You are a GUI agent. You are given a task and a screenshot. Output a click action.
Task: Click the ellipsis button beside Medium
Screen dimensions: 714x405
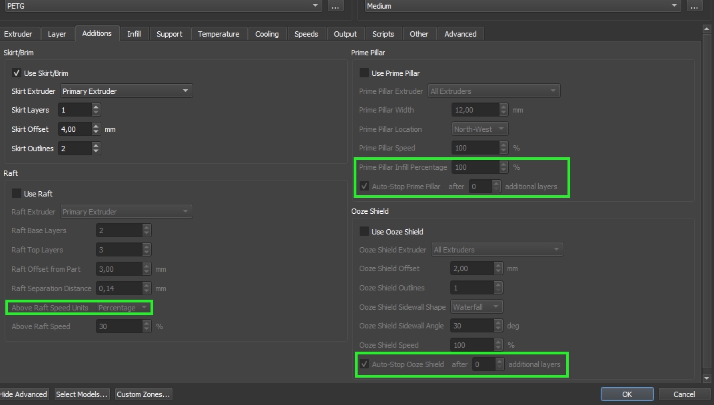[x=695, y=6]
